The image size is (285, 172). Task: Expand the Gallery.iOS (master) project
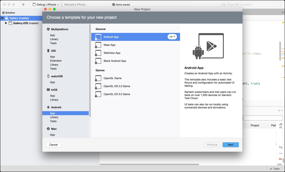(x=6, y=23)
